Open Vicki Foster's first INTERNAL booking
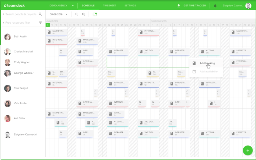The image size is (256, 160). pyautogui.click(x=87, y=103)
